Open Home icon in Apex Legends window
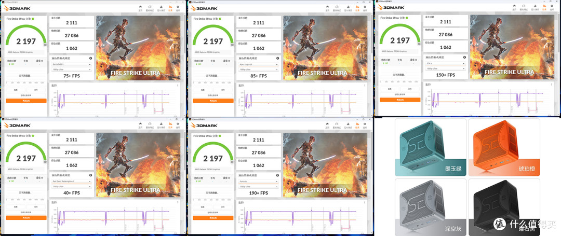Viewport: 561px width, 236px height. point(327,8)
